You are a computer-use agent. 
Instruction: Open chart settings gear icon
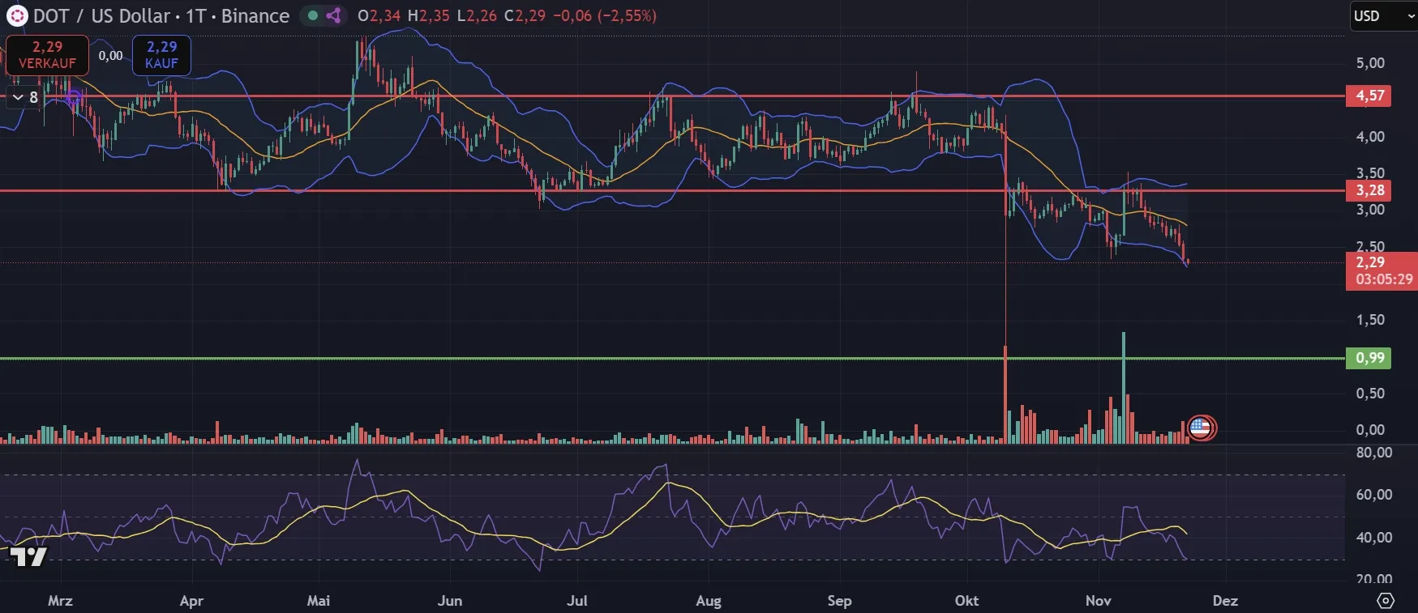click(x=1386, y=600)
